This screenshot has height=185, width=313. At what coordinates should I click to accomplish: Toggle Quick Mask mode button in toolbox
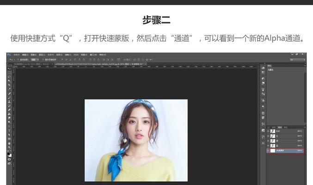point(9,159)
